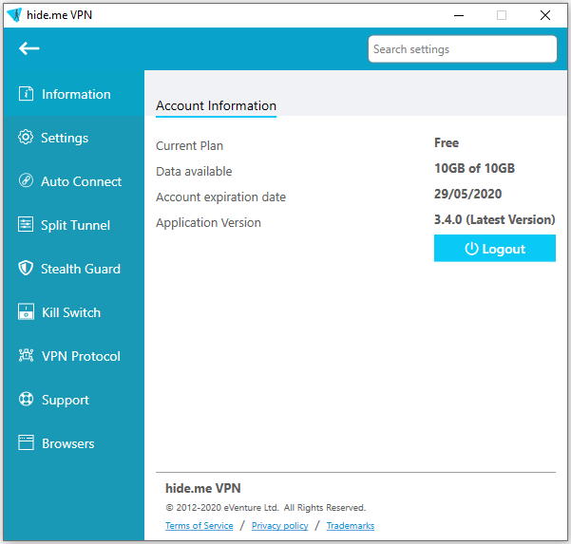Open VPN Protocol label
The width and height of the screenshot is (571, 544).
tap(81, 356)
